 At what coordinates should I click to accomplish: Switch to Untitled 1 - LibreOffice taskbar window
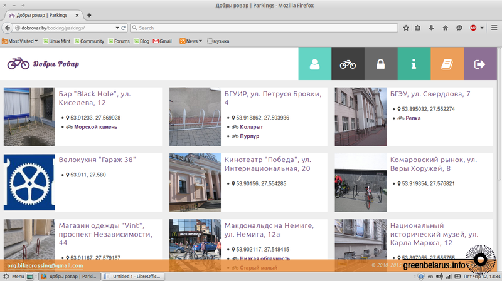tap(134, 276)
